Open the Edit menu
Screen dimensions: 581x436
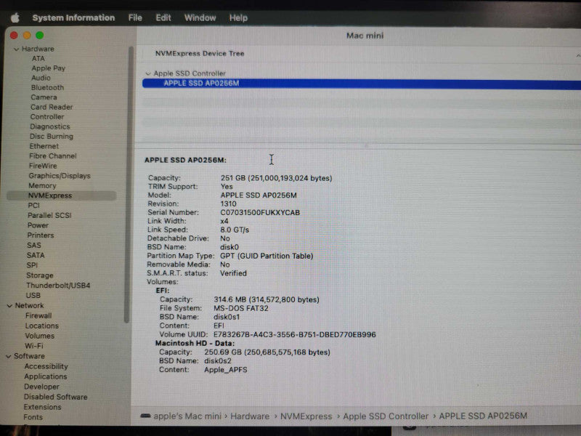coord(163,17)
